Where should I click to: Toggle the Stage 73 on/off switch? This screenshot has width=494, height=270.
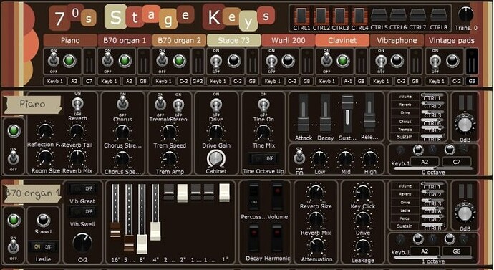point(216,62)
